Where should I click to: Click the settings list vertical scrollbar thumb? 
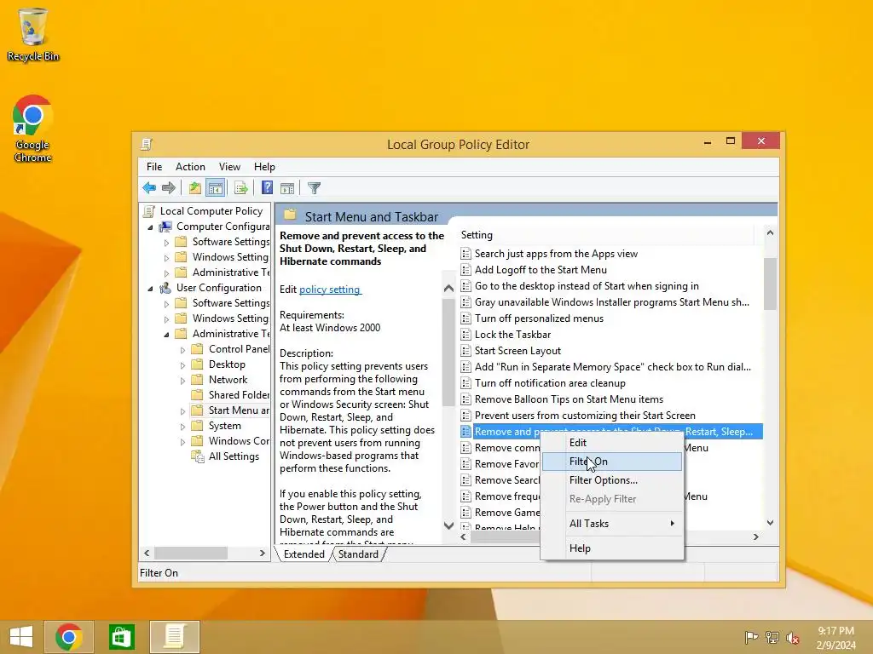tap(770, 284)
